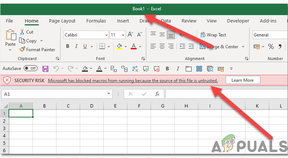Switch to Insert tab
288x158 pixels.
click(x=123, y=21)
